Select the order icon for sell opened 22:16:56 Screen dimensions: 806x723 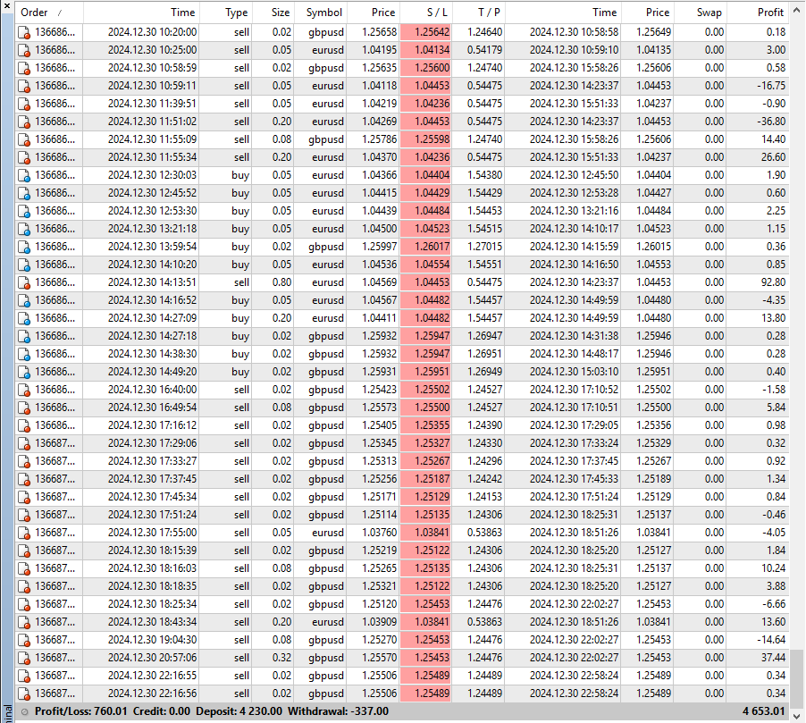click(x=25, y=694)
